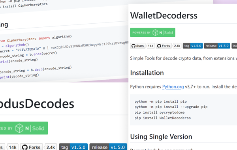Screen dimensions: 237x150
Task: Click the 'print(encode_string)' code line
Action: click(19, 61)
